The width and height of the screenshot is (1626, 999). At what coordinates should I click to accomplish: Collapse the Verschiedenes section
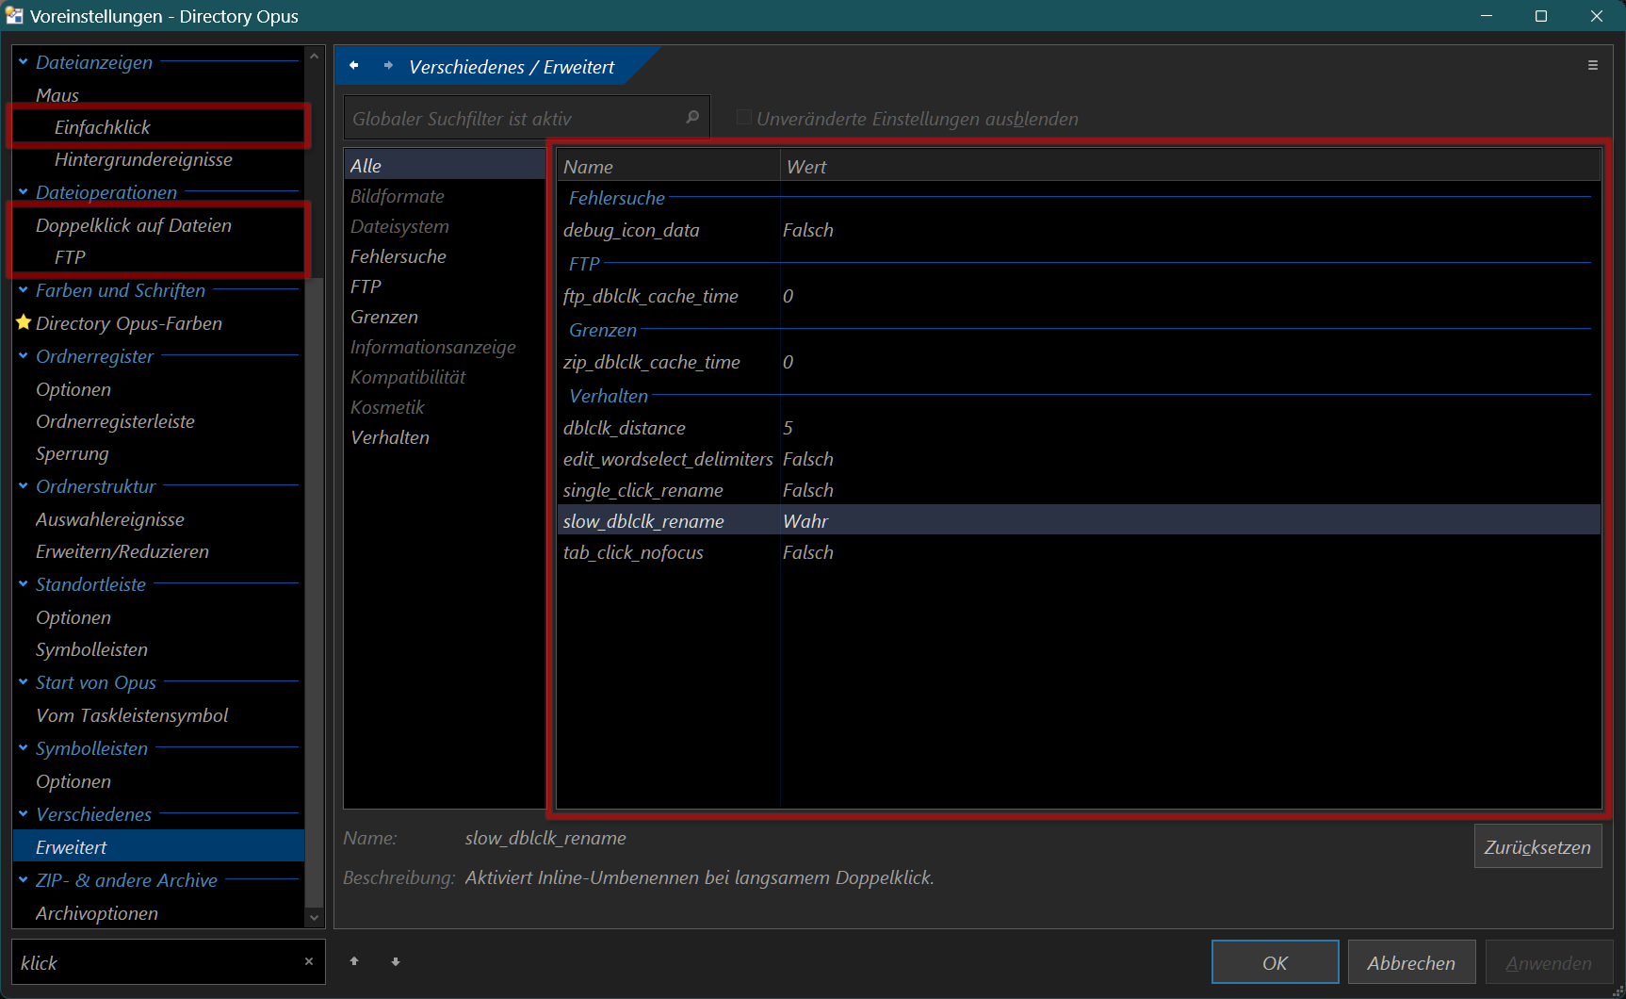click(24, 814)
